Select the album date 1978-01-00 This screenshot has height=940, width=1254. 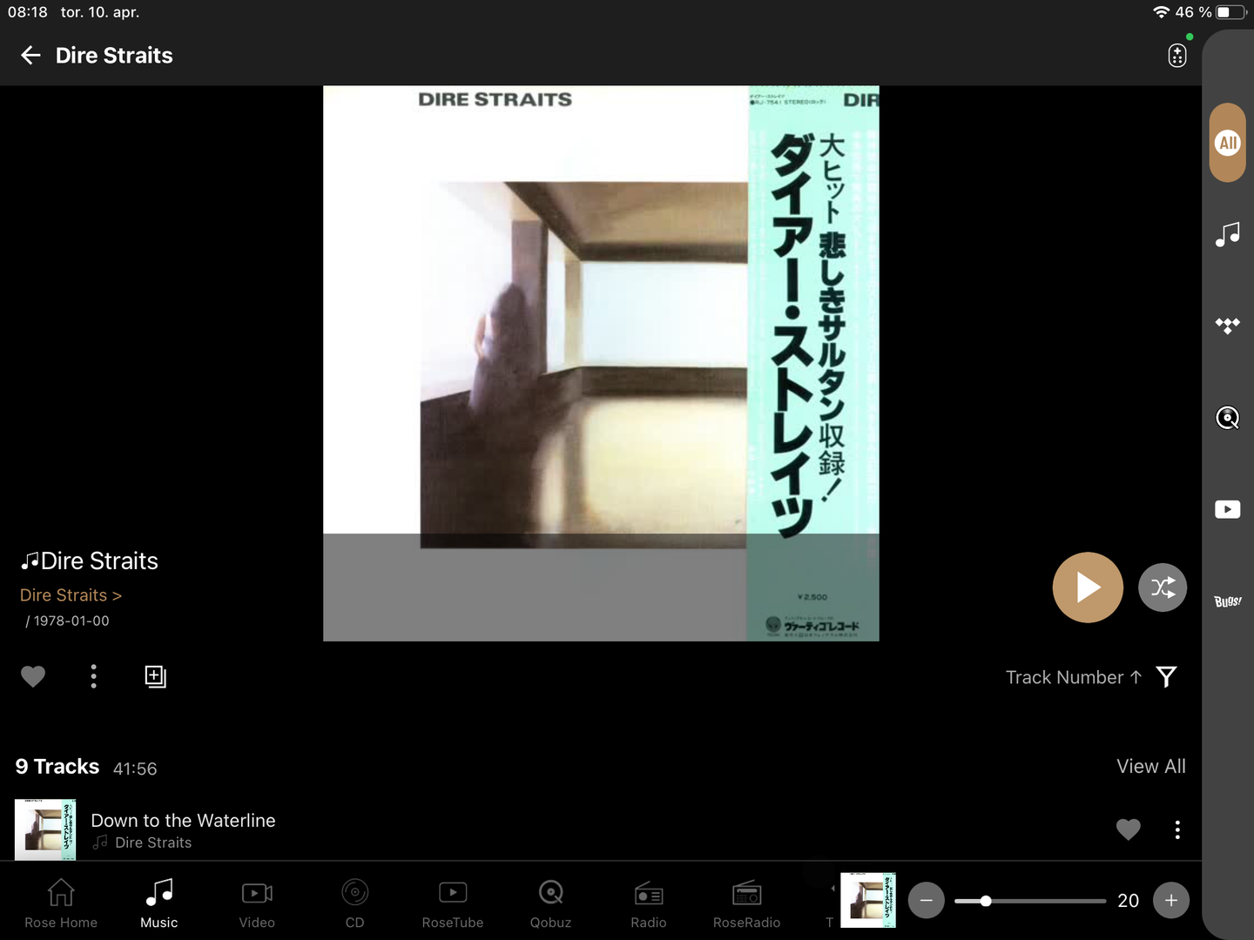[71, 621]
